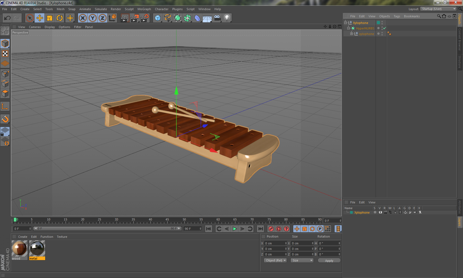Activate the Move tool in top toolbar
Viewport: 463px width, 278px height.
point(40,18)
